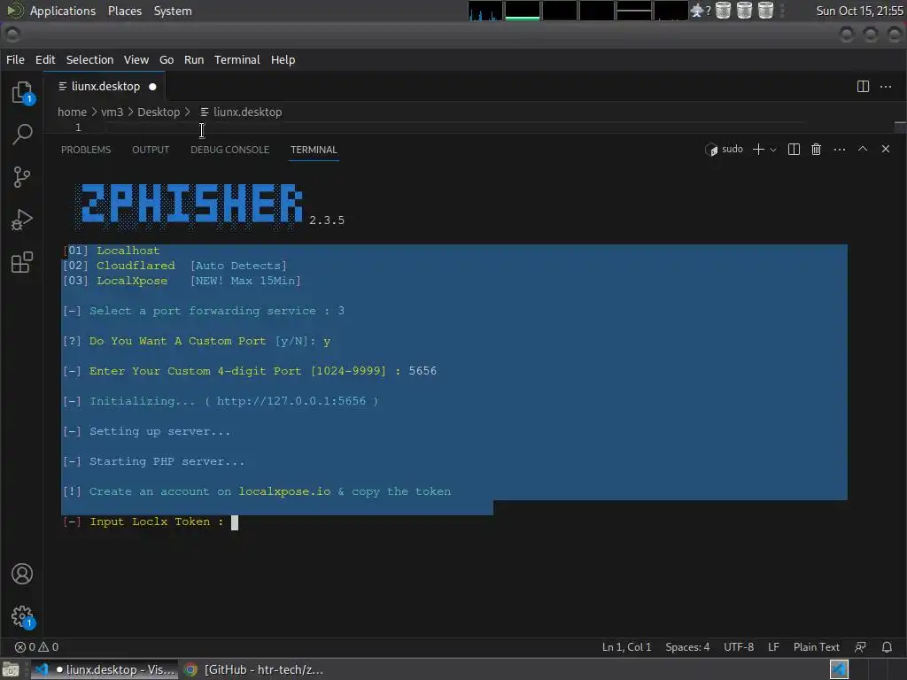The width and height of the screenshot is (907, 680).
Task: Click the Desktop breadcrumb
Action: pyautogui.click(x=159, y=112)
